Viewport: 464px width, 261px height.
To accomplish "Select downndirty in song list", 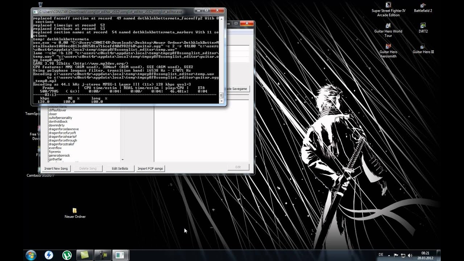I will 57,125.
